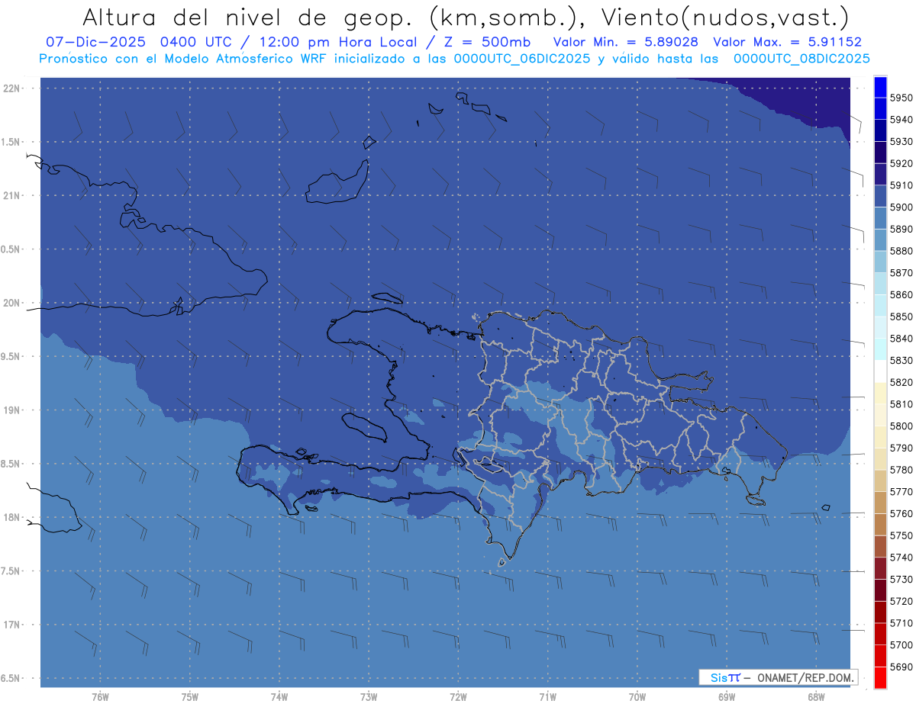This screenshot has width=916, height=707.
Task: Click the 5920 legend label
Action: tap(901, 164)
